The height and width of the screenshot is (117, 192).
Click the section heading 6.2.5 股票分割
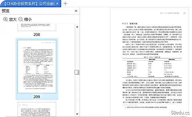click(x=130, y=23)
